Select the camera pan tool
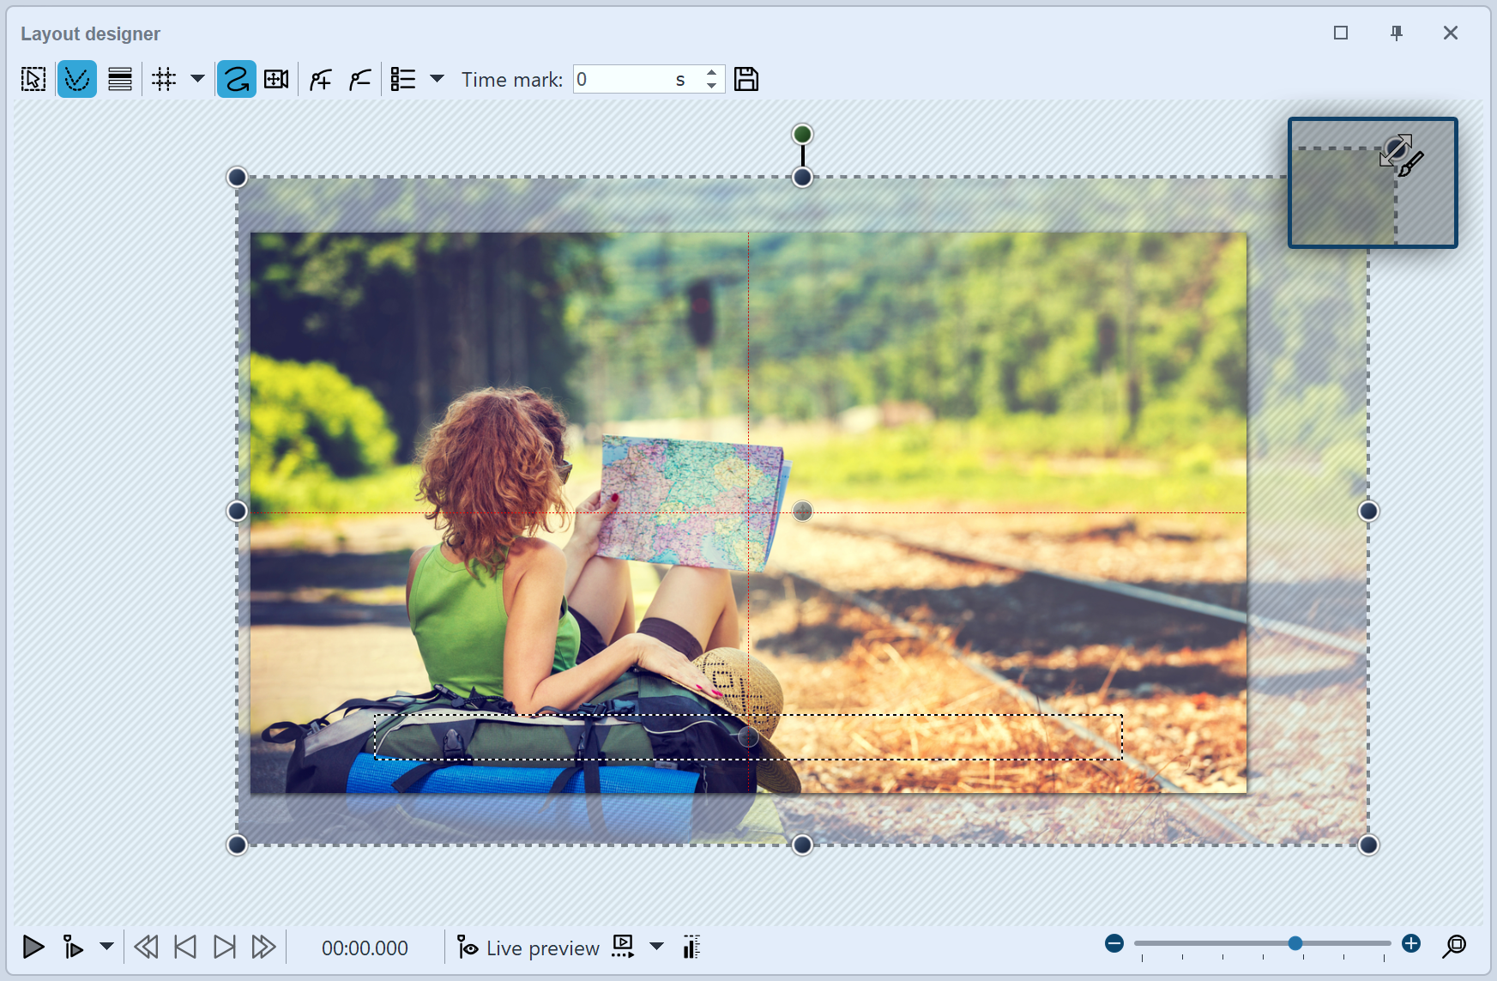Image resolution: width=1497 pixels, height=981 pixels. pos(276,79)
